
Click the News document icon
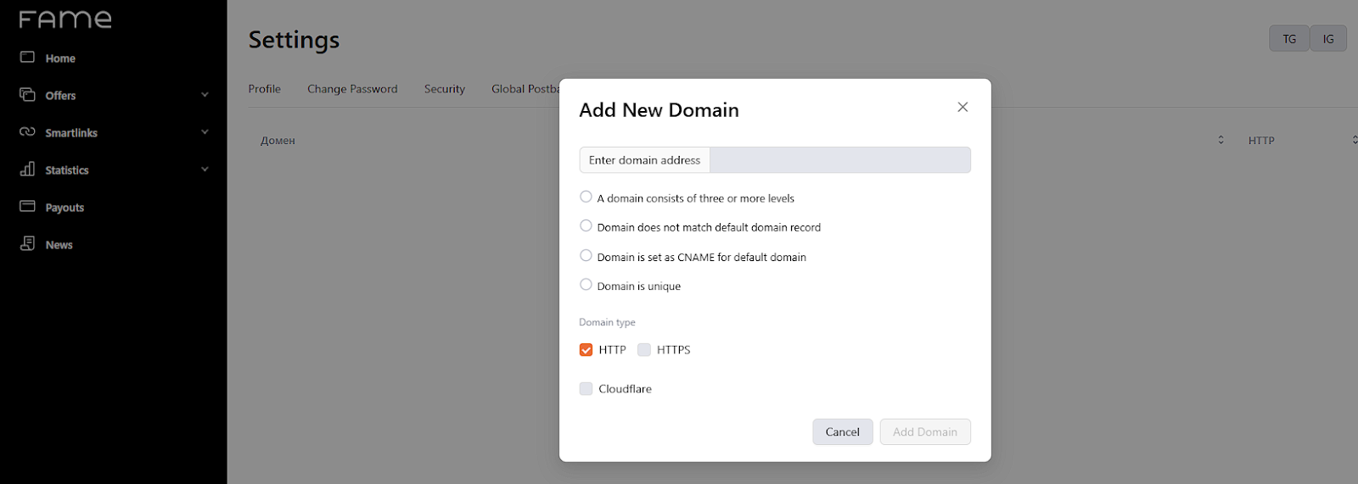(27, 243)
